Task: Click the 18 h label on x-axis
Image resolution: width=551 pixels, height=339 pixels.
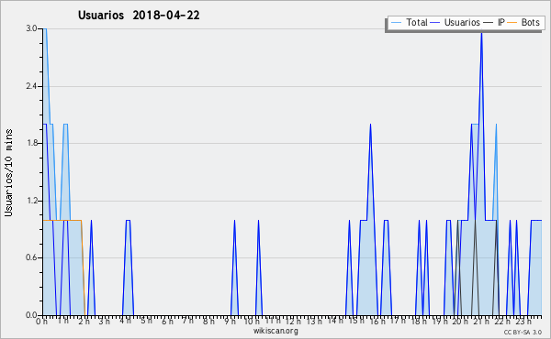Action: (419, 321)
